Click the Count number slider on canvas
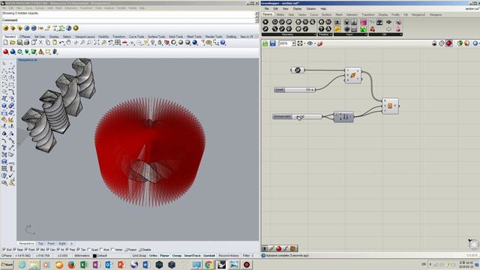480x270 pixels. [x=295, y=90]
